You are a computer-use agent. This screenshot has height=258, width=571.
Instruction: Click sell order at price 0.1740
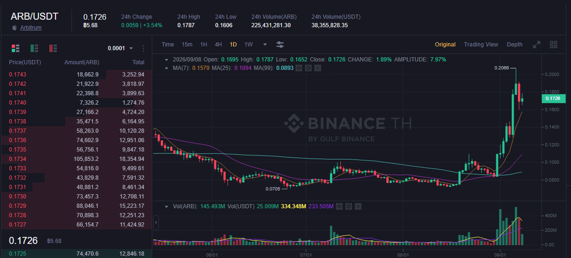coord(77,103)
